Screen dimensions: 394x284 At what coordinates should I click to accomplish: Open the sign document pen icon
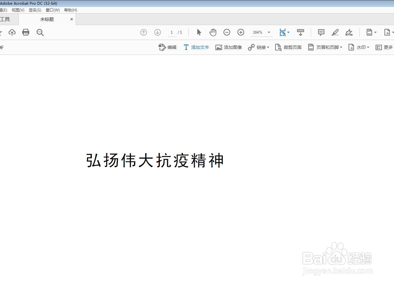coord(349,32)
